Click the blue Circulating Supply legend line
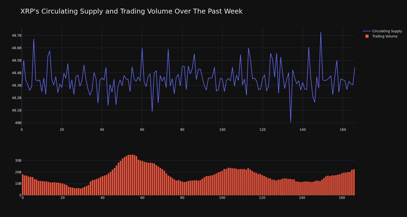The image size is (407, 217). tap(367, 31)
